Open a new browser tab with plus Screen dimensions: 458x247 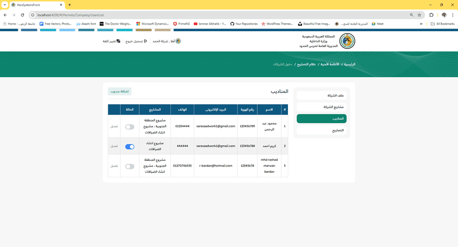pos(69,4)
